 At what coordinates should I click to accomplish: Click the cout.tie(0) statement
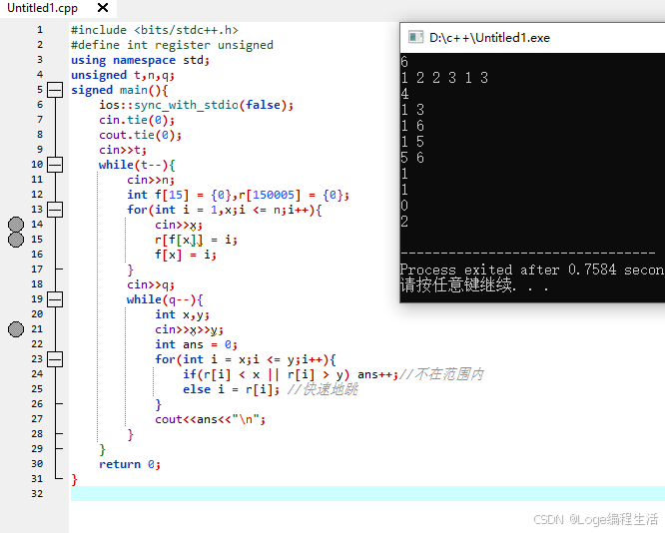140,135
